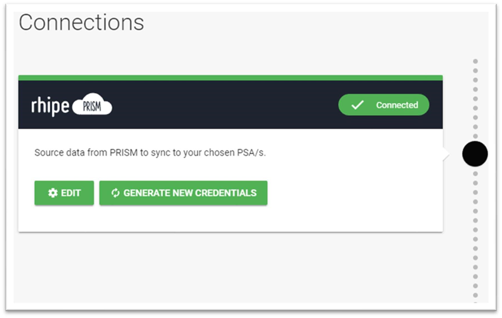Click the word Connected in status badge

coord(397,105)
